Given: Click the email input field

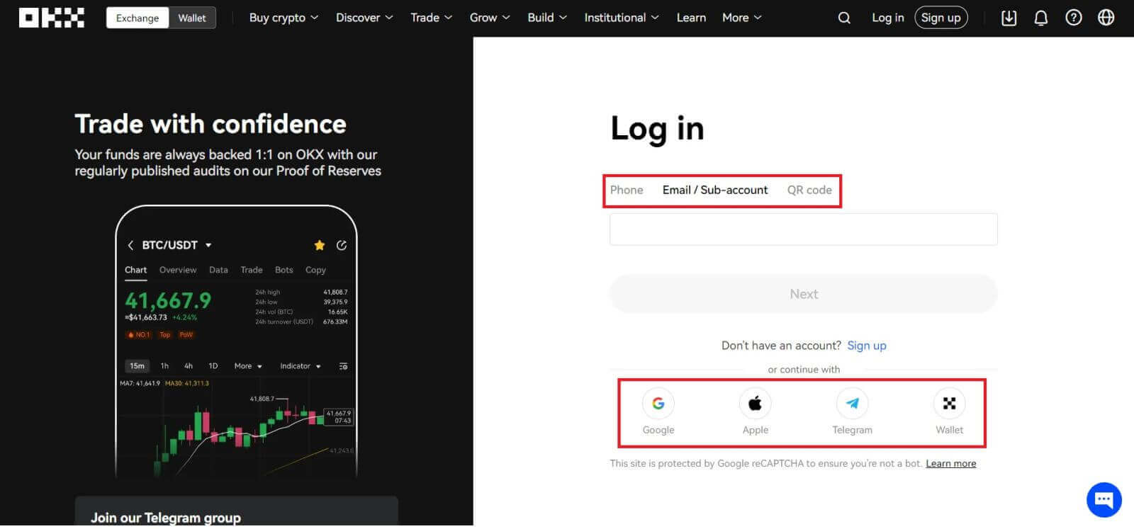Looking at the screenshot, I should click(803, 229).
